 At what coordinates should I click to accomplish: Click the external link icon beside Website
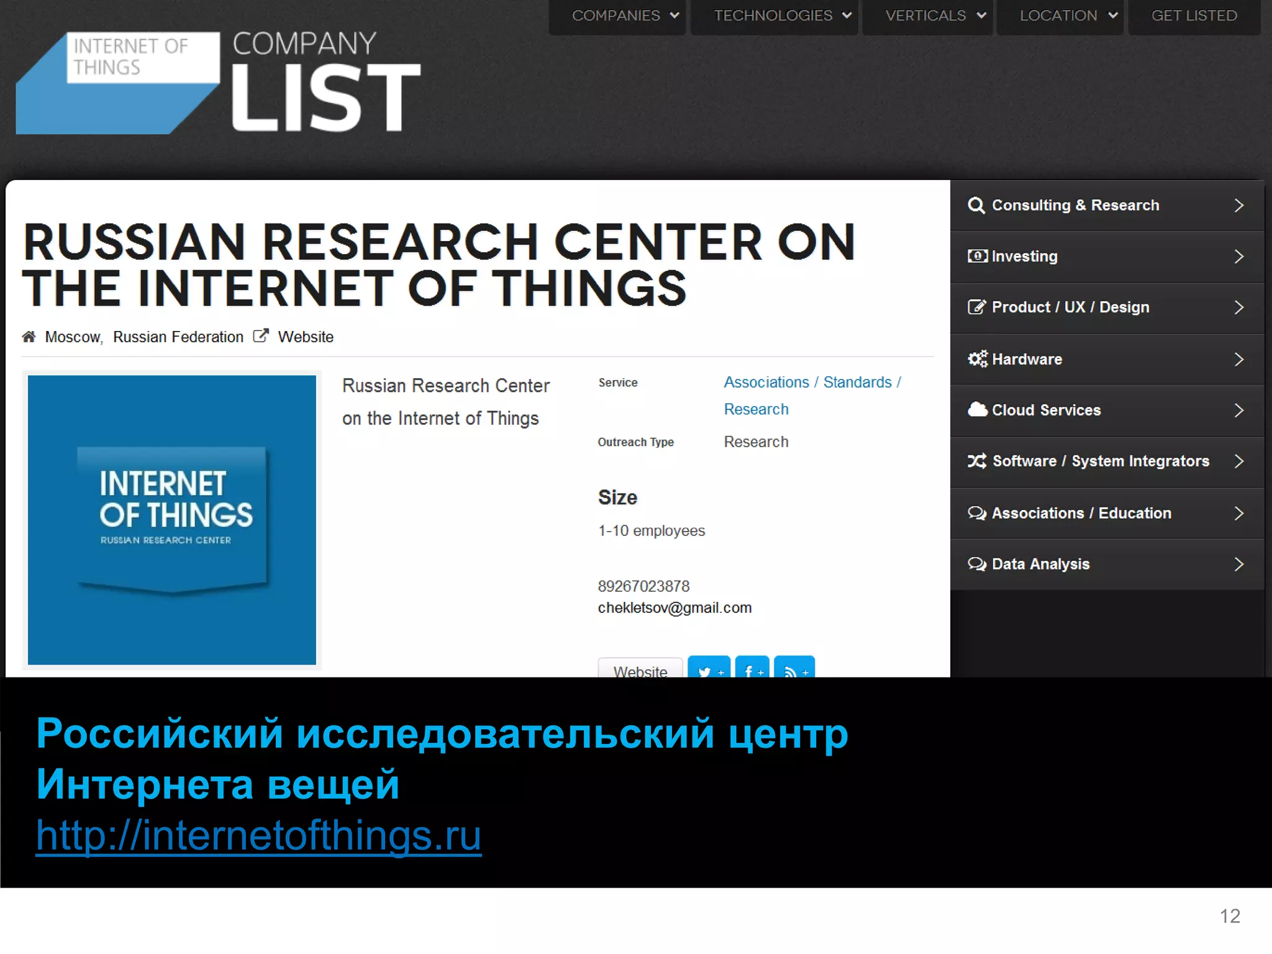pos(261,336)
